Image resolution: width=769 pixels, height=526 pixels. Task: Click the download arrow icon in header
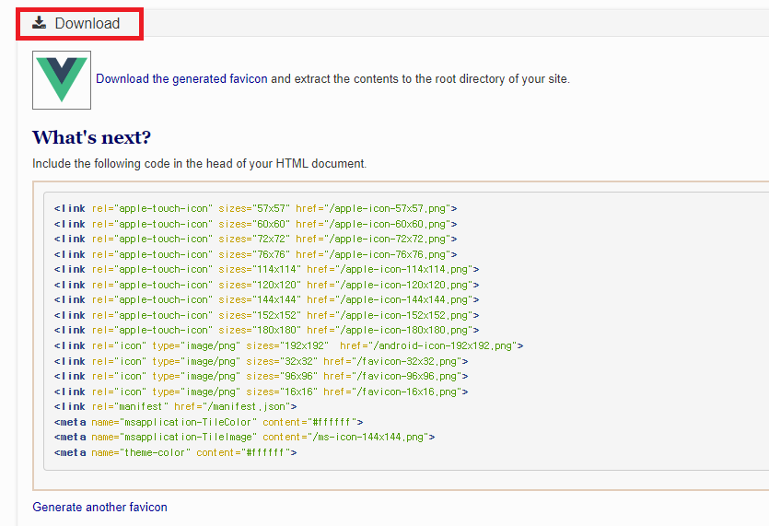[x=40, y=23]
